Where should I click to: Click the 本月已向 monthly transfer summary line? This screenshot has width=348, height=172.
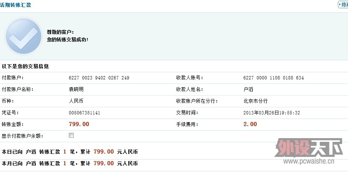(70, 163)
